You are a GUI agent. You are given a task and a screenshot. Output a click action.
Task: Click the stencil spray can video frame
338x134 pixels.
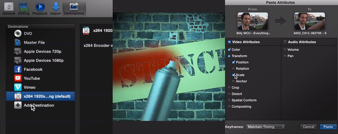click(x=168, y=66)
